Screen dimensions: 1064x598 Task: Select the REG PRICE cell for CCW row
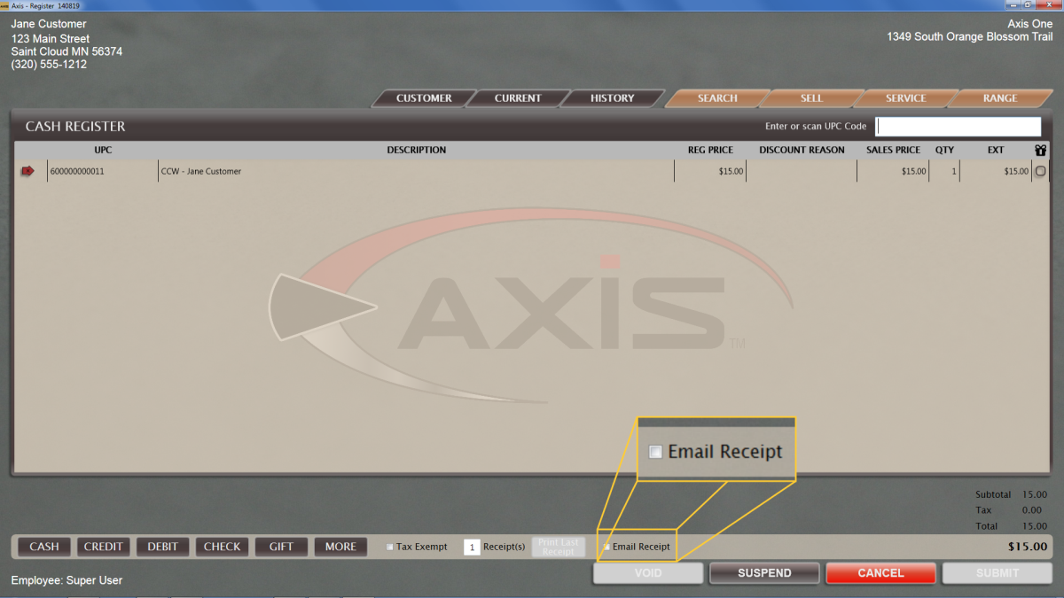[x=710, y=171]
